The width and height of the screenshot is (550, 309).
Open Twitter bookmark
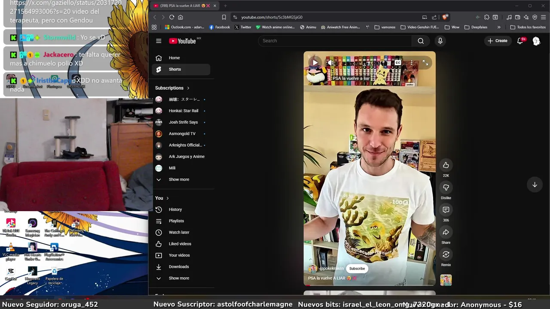coord(243,27)
